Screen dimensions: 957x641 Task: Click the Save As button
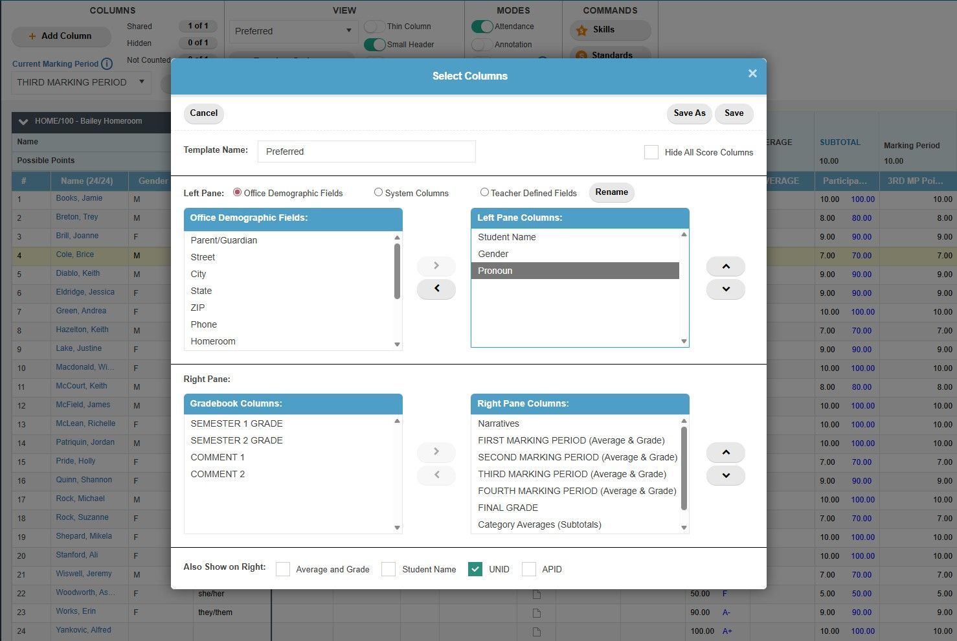pos(688,113)
